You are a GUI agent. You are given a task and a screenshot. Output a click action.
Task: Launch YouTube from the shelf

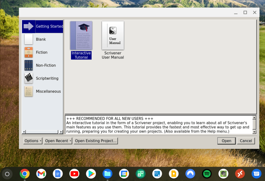[74, 174]
